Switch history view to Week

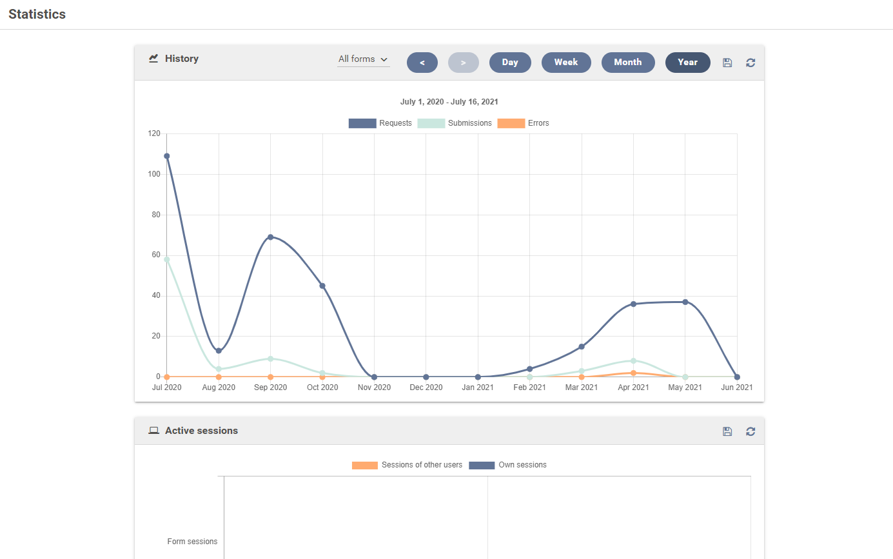point(566,63)
